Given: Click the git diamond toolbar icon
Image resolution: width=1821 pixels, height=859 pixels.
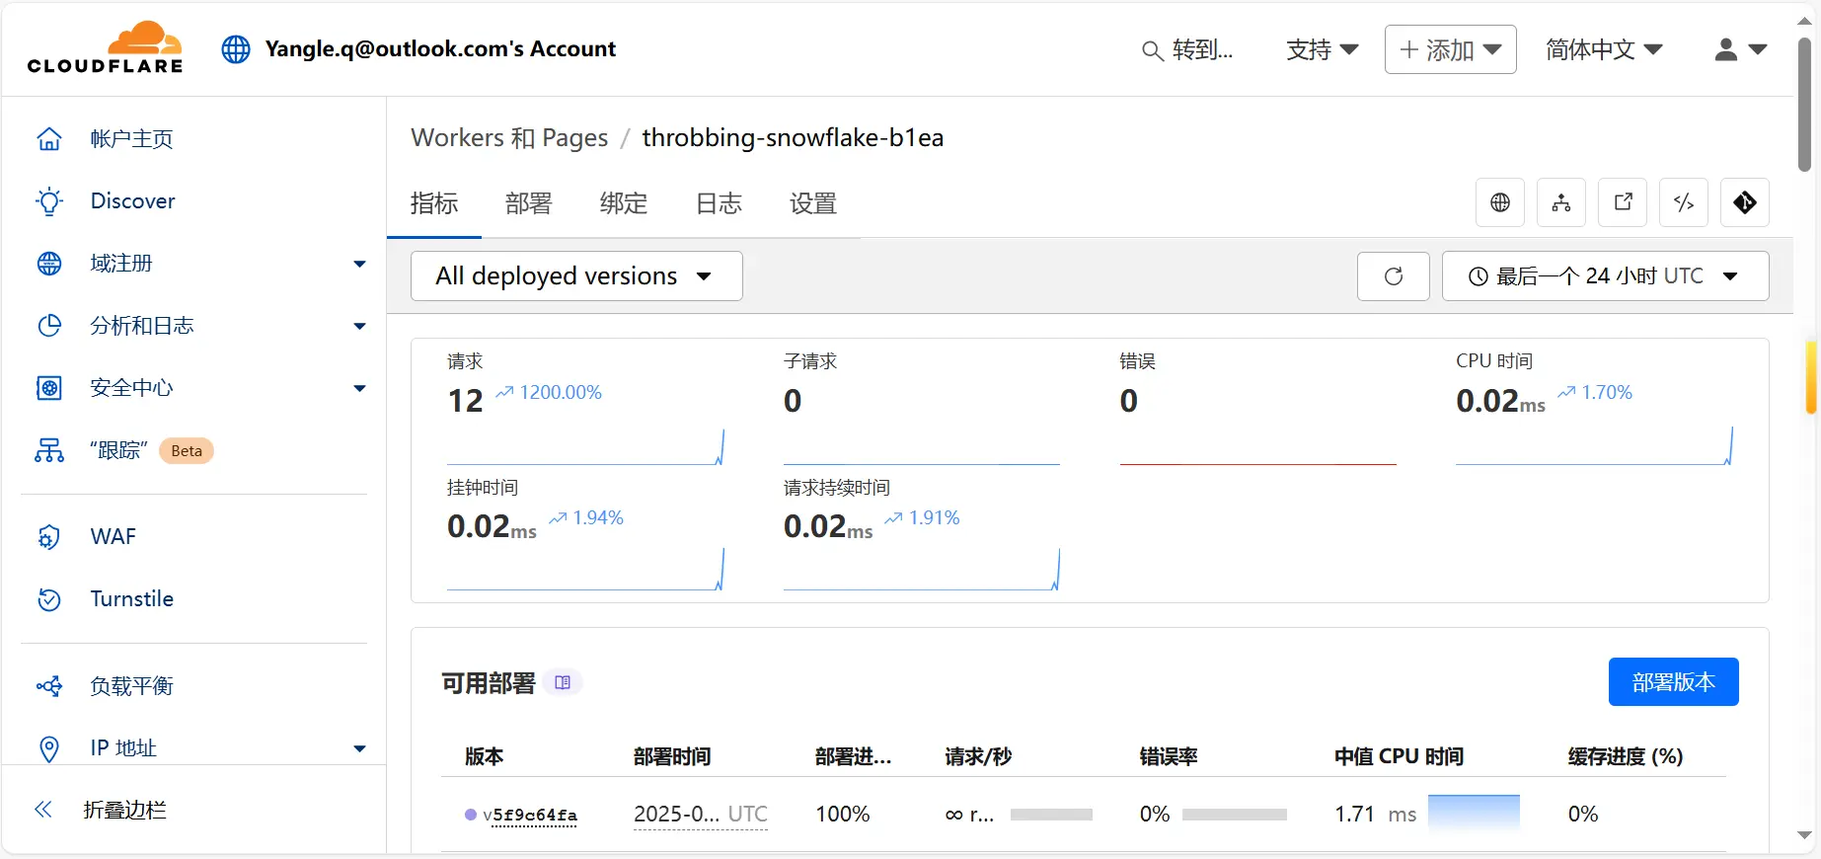Looking at the screenshot, I should pos(1745,202).
